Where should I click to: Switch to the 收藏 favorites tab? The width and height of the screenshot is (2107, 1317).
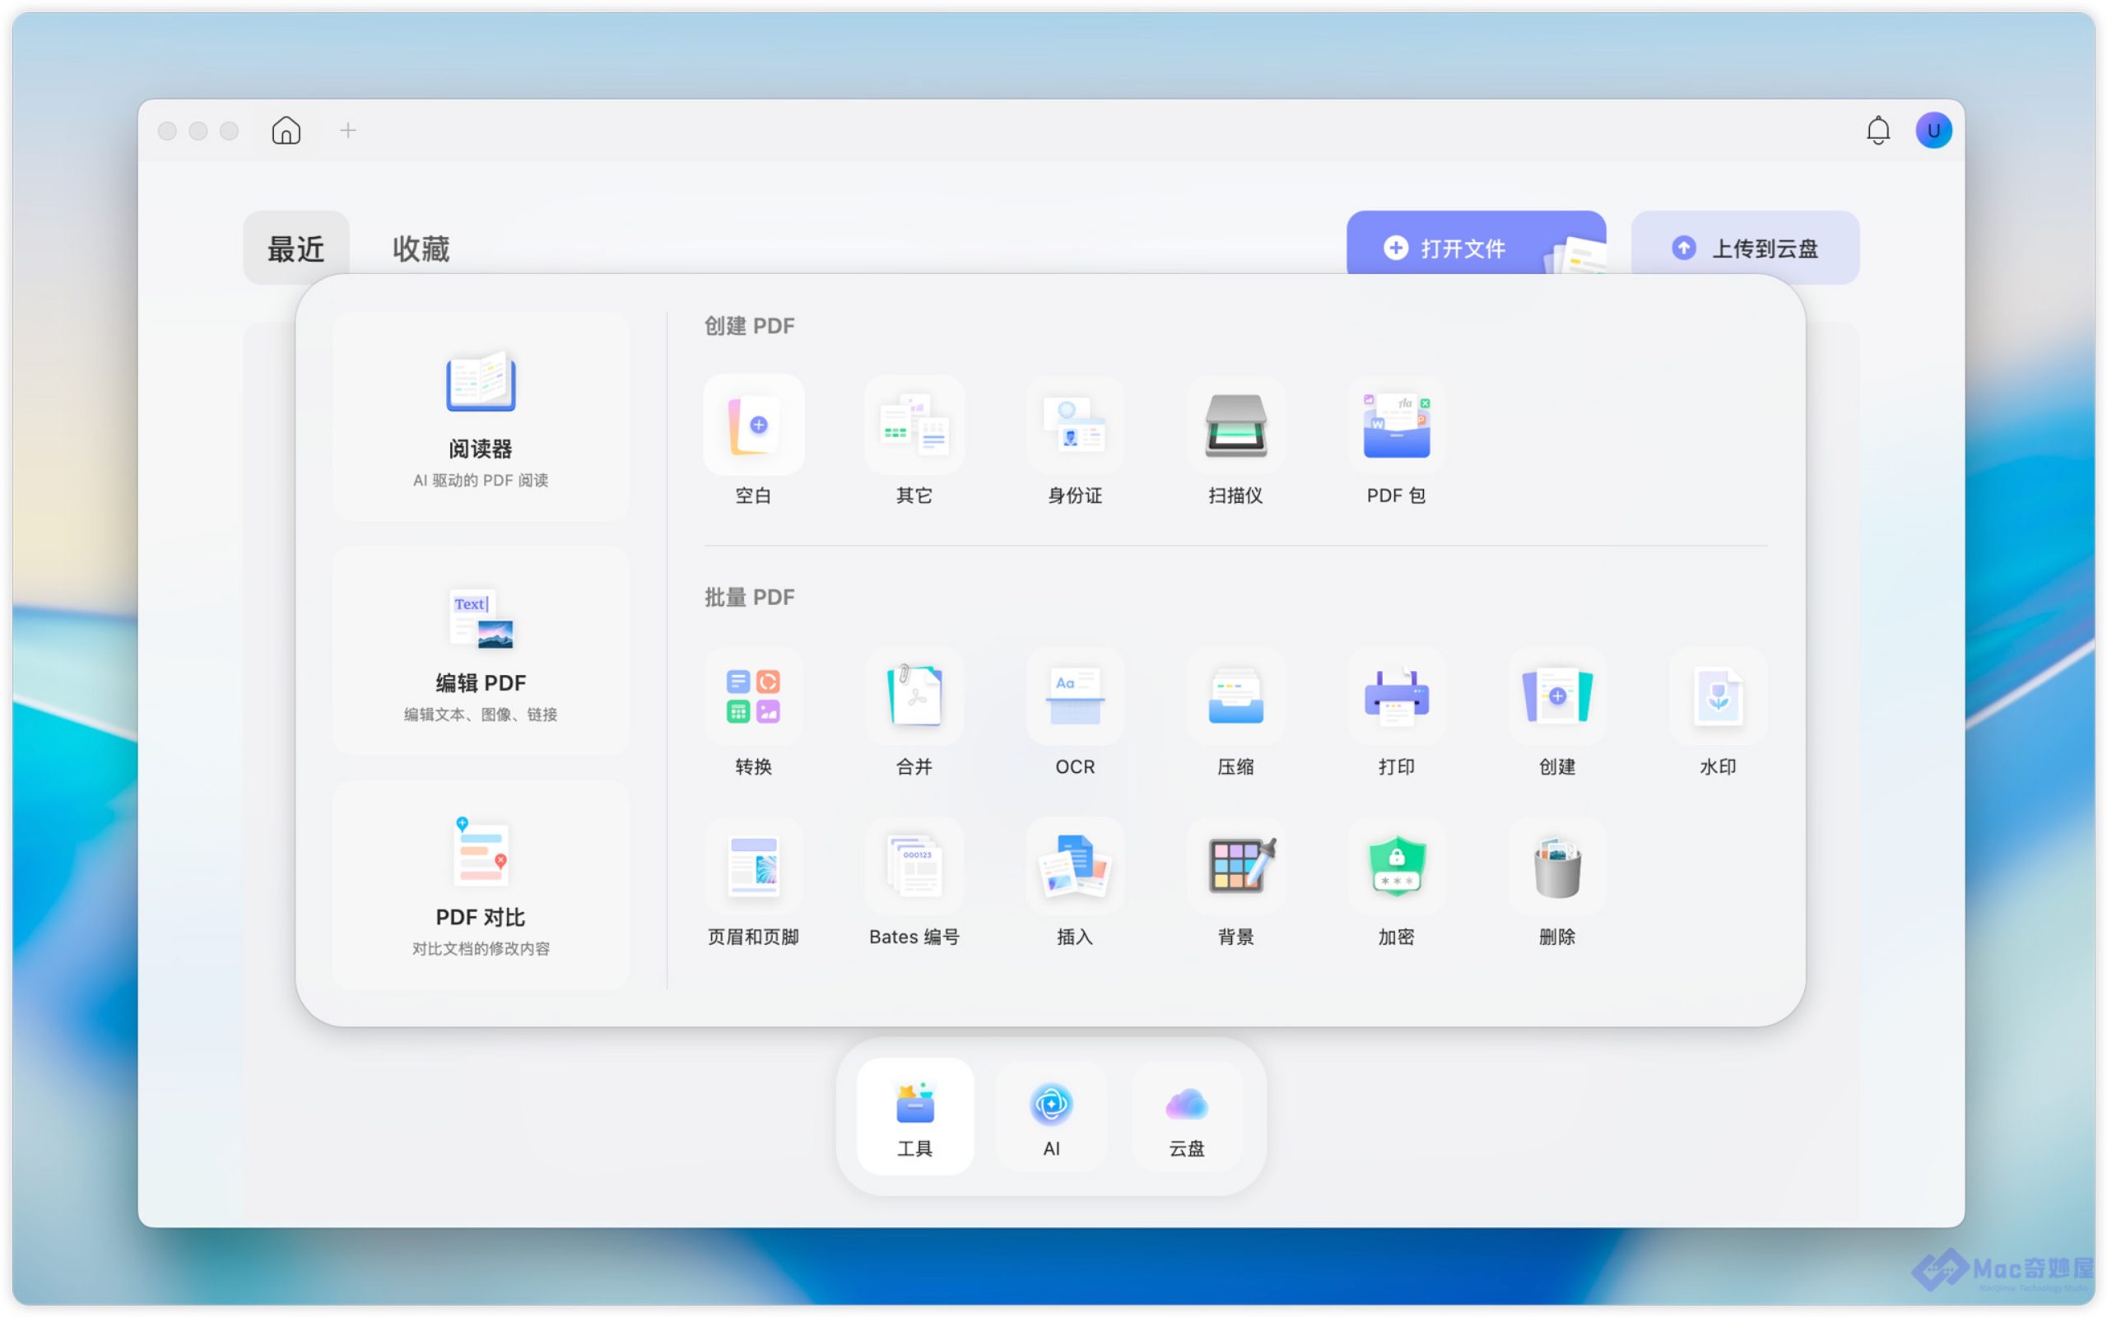(421, 249)
